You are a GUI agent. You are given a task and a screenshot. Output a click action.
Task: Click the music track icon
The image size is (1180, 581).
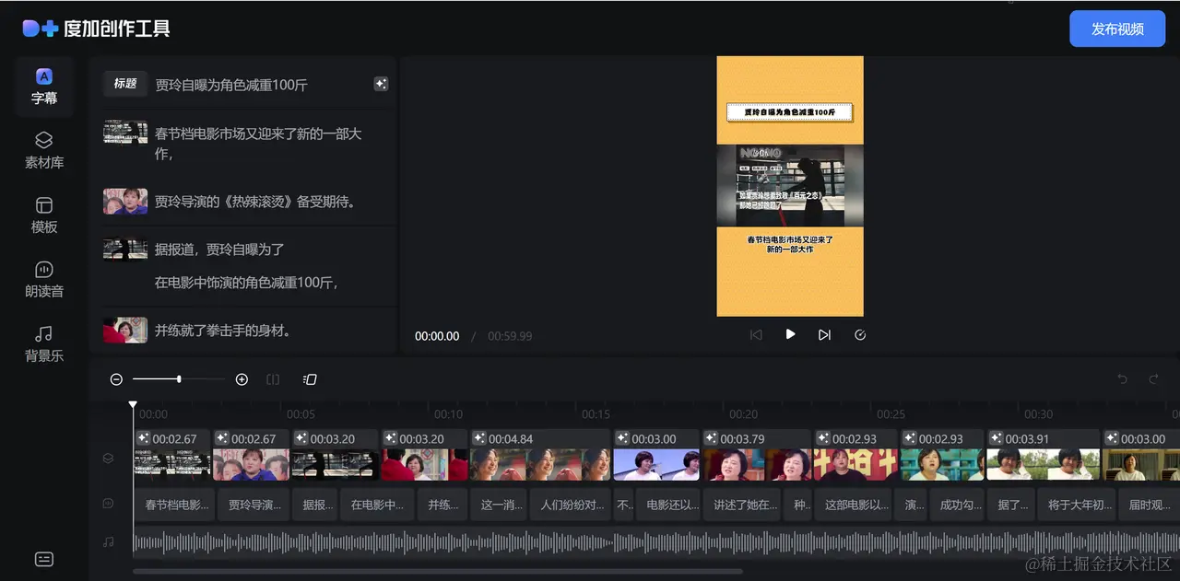[109, 542]
